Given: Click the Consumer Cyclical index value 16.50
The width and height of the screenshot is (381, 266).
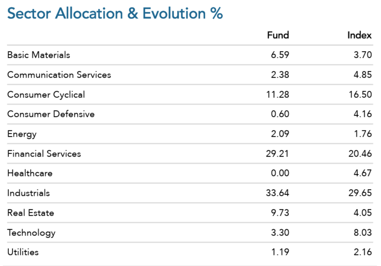Looking at the screenshot, I should coord(360,95).
